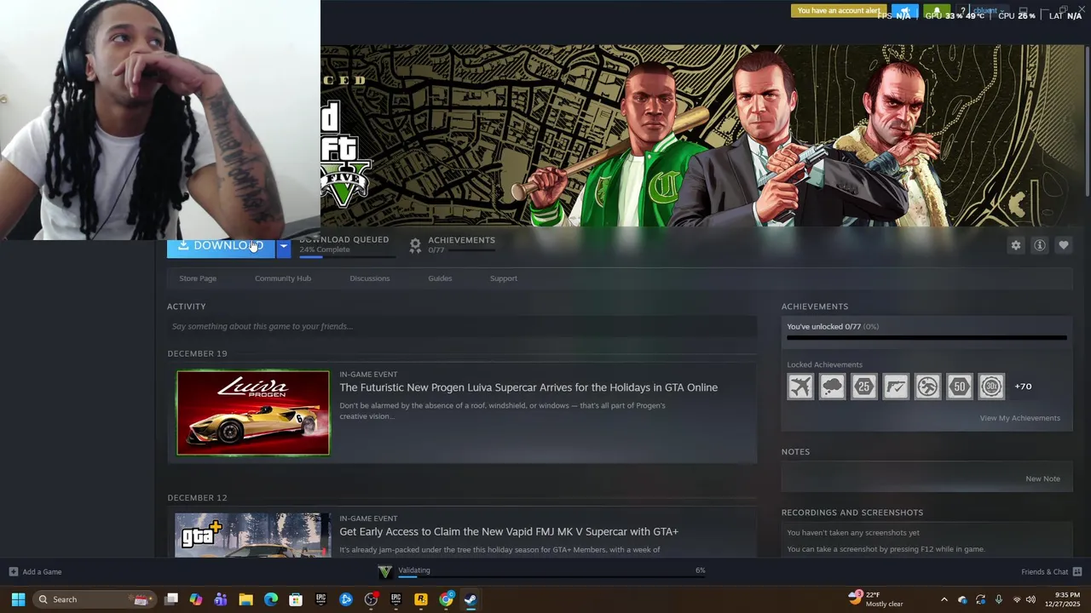This screenshot has height=613, width=1091.
Task: Open the Store Page tab
Action: pyautogui.click(x=198, y=278)
